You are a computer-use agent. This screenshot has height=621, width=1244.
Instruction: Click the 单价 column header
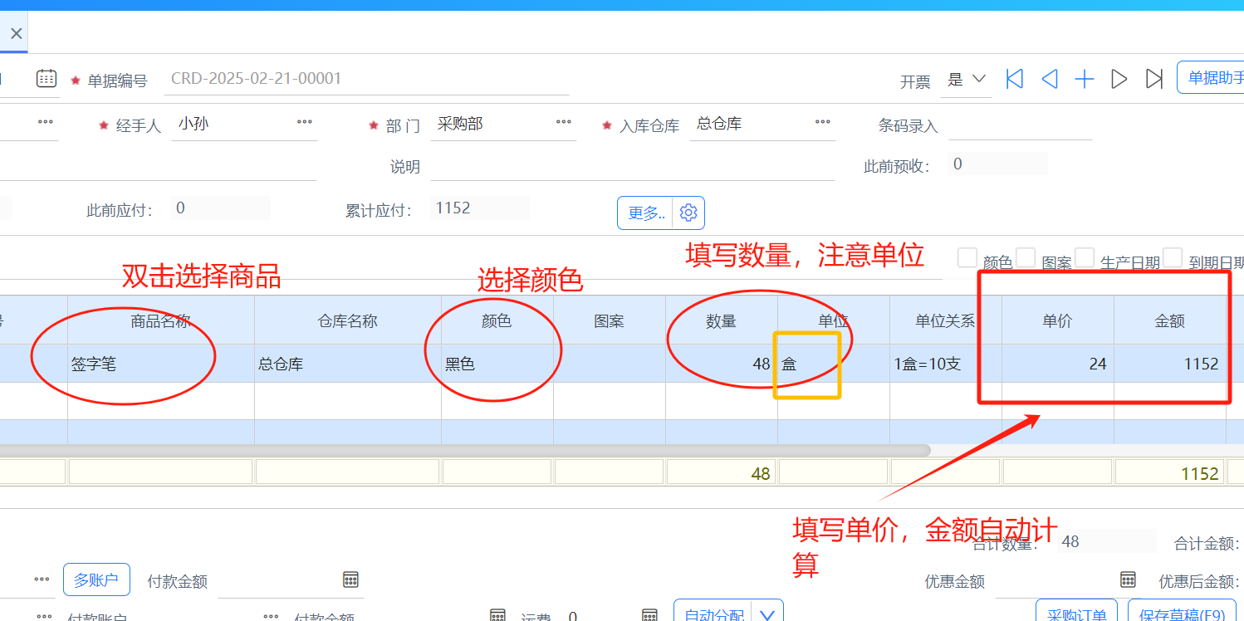pos(1057,321)
